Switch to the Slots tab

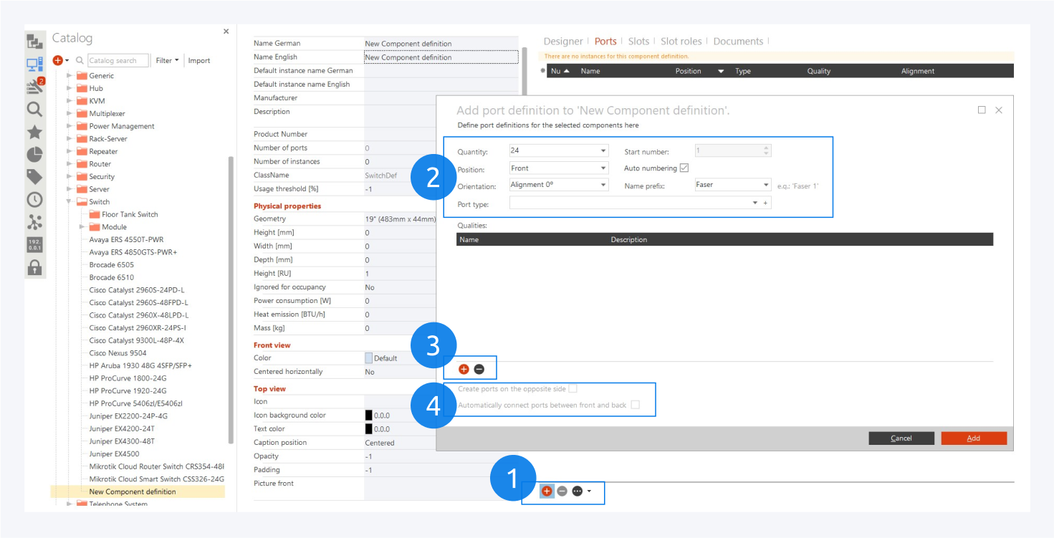coord(638,42)
